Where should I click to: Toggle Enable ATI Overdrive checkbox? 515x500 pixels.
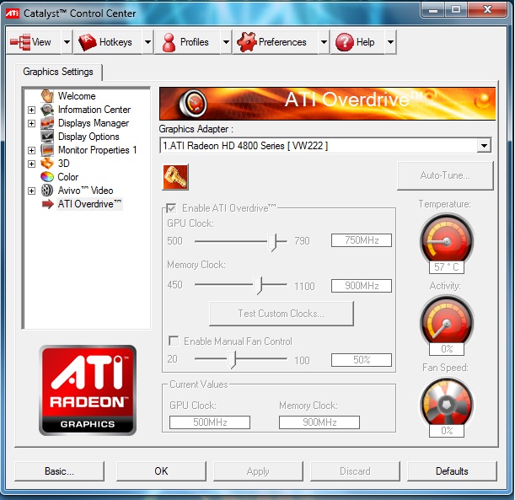[171, 208]
